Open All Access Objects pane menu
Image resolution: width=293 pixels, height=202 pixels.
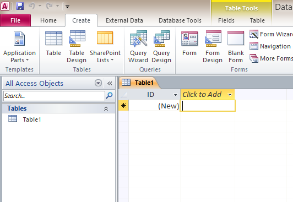click(x=98, y=83)
